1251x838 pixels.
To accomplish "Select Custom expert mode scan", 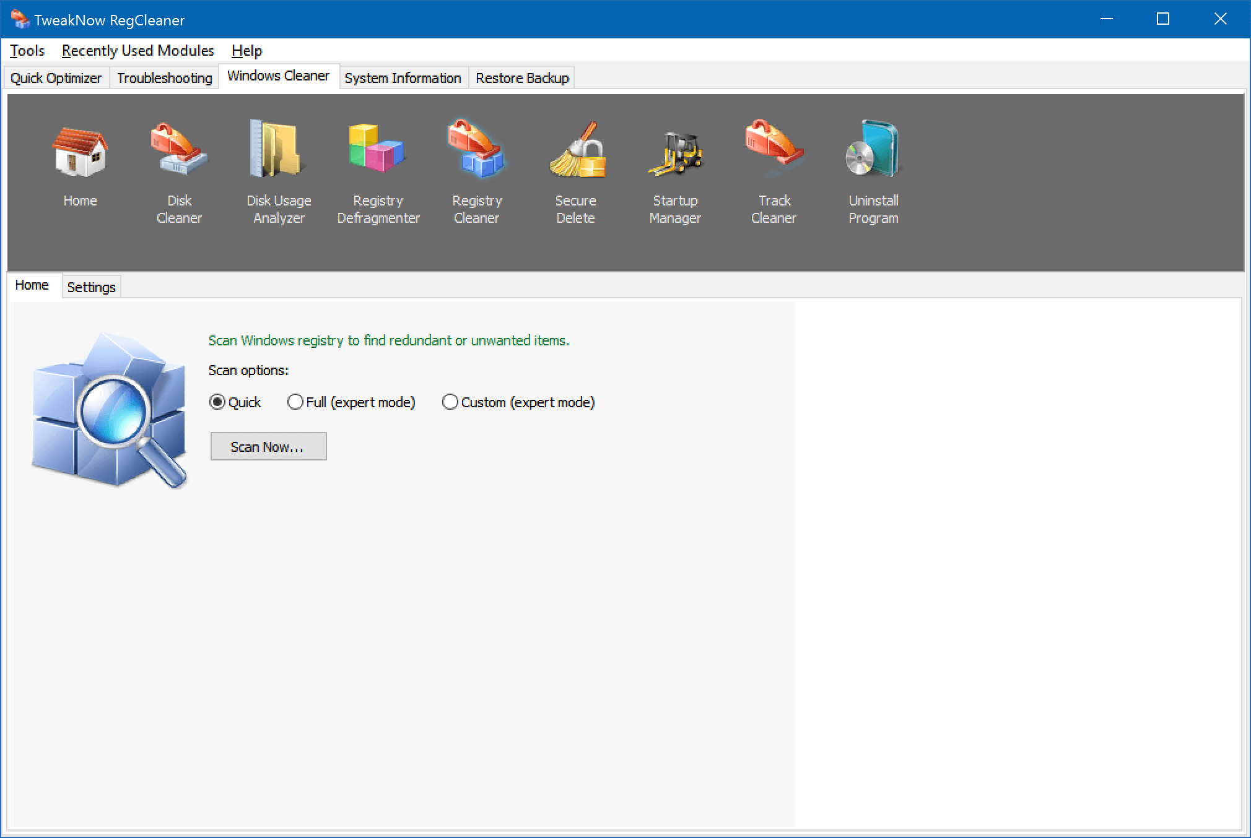I will [x=449, y=402].
